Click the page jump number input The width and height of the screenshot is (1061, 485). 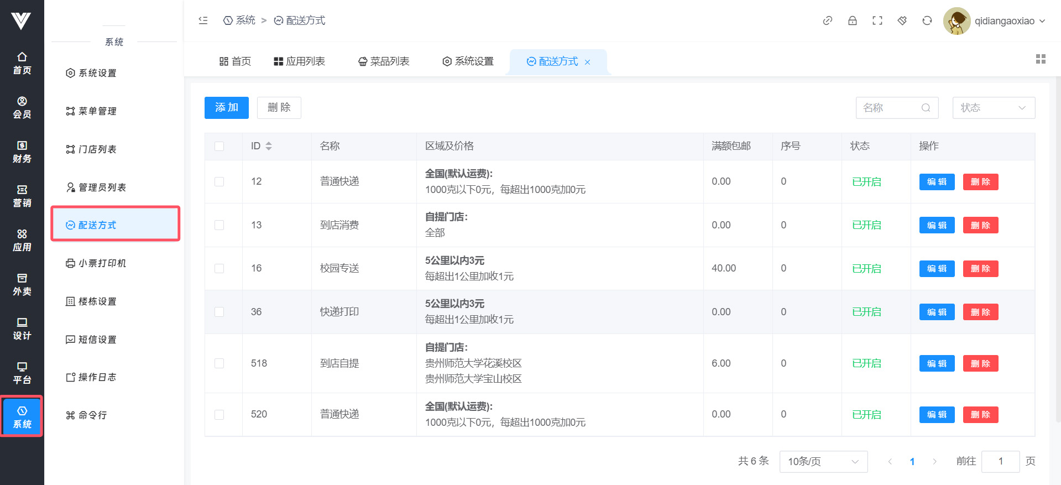tap(1000, 461)
